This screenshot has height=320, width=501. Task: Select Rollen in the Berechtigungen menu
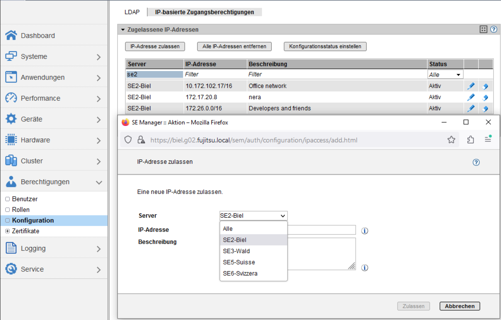[21, 210]
